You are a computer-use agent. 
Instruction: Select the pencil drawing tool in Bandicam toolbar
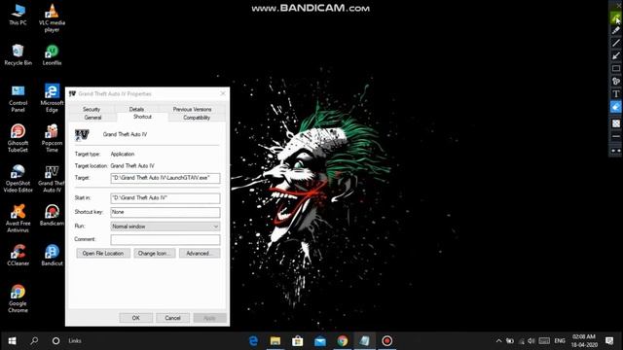[616, 30]
